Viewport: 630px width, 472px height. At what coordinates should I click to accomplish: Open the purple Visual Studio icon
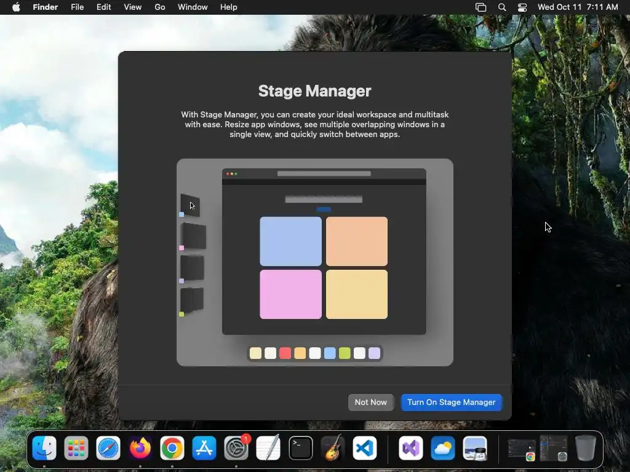coord(410,448)
